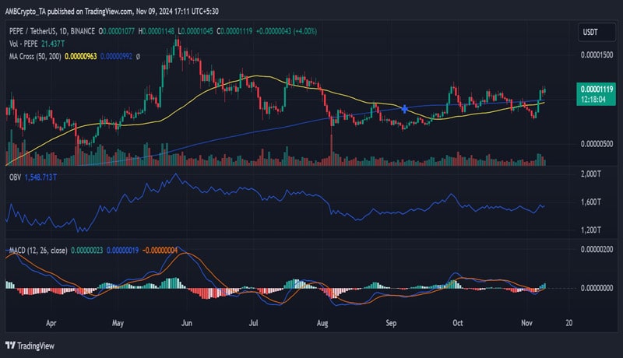The height and width of the screenshot is (358, 623).
Task: Click the 0.00001500 price axis label
Action: [x=597, y=54]
